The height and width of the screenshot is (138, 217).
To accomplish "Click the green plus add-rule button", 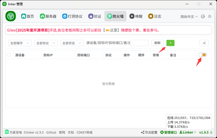I will click(x=170, y=43).
